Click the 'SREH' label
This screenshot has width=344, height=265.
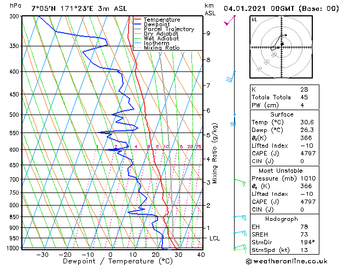[x=260, y=234]
